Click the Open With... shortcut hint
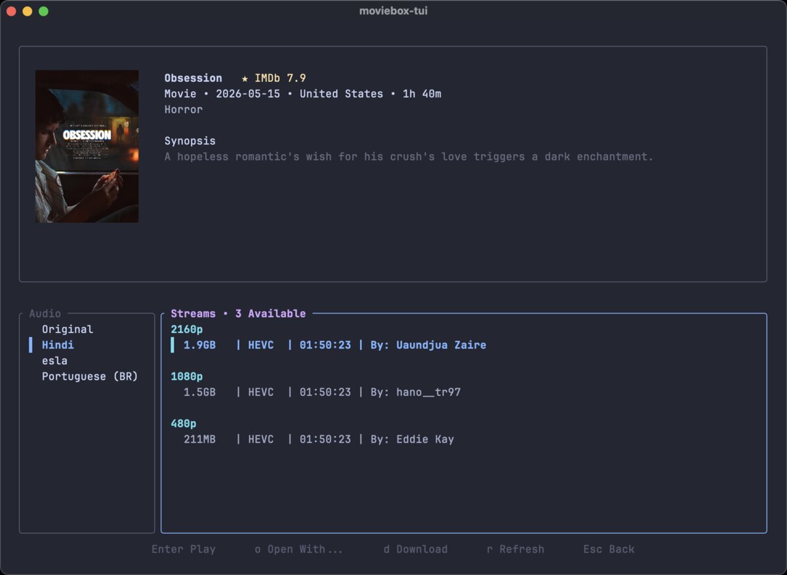The height and width of the screenshot is (575, 787). [299, 549]
